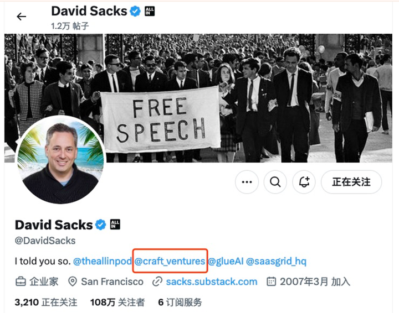Toggle the 正在关注 following button
399x313 pixels.
pyautogui.click(x=351, y=182)
